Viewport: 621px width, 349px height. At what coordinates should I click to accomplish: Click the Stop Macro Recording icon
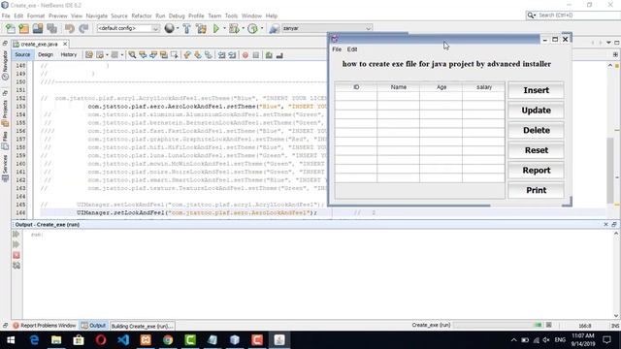[x=256, y=55]
